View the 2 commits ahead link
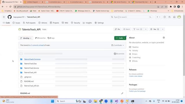 [x=37, y=45]
